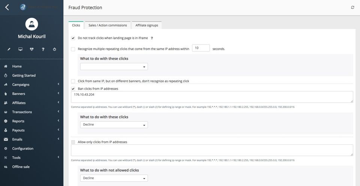This screenshot has height=186, width=360.
Task: Open the empty repeating clicks action dropdown
Action: pyautogui.click(x=114, y=67)
